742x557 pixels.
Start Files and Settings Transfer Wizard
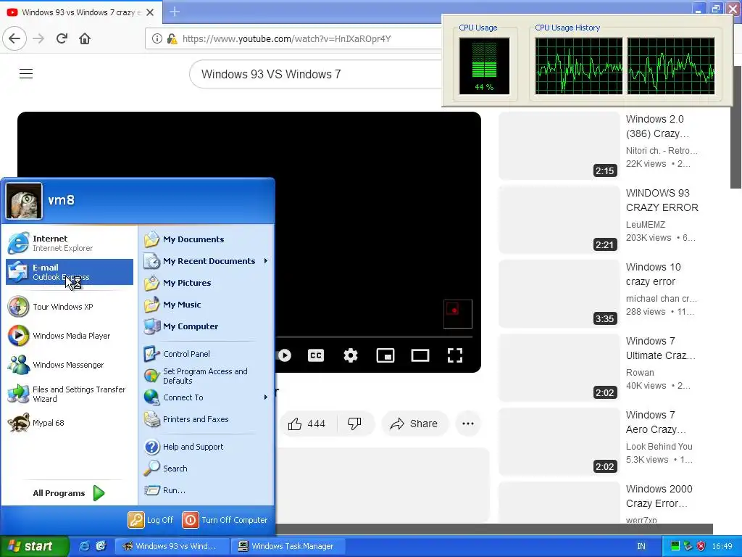(70, 394)
